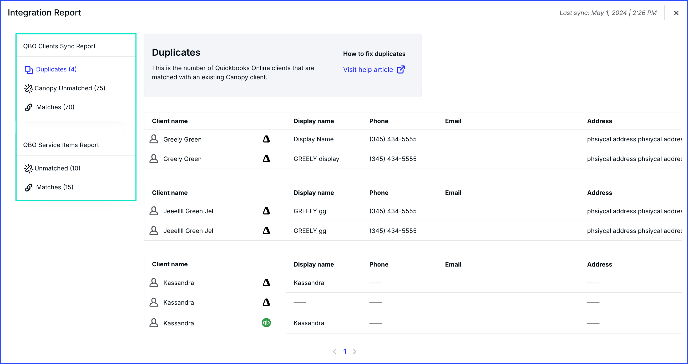The height and width of the screenshot is (364, 688).
Task: Click the QBO Service Items Report heading
Action: pyautogui.click(x=61, y=145)
